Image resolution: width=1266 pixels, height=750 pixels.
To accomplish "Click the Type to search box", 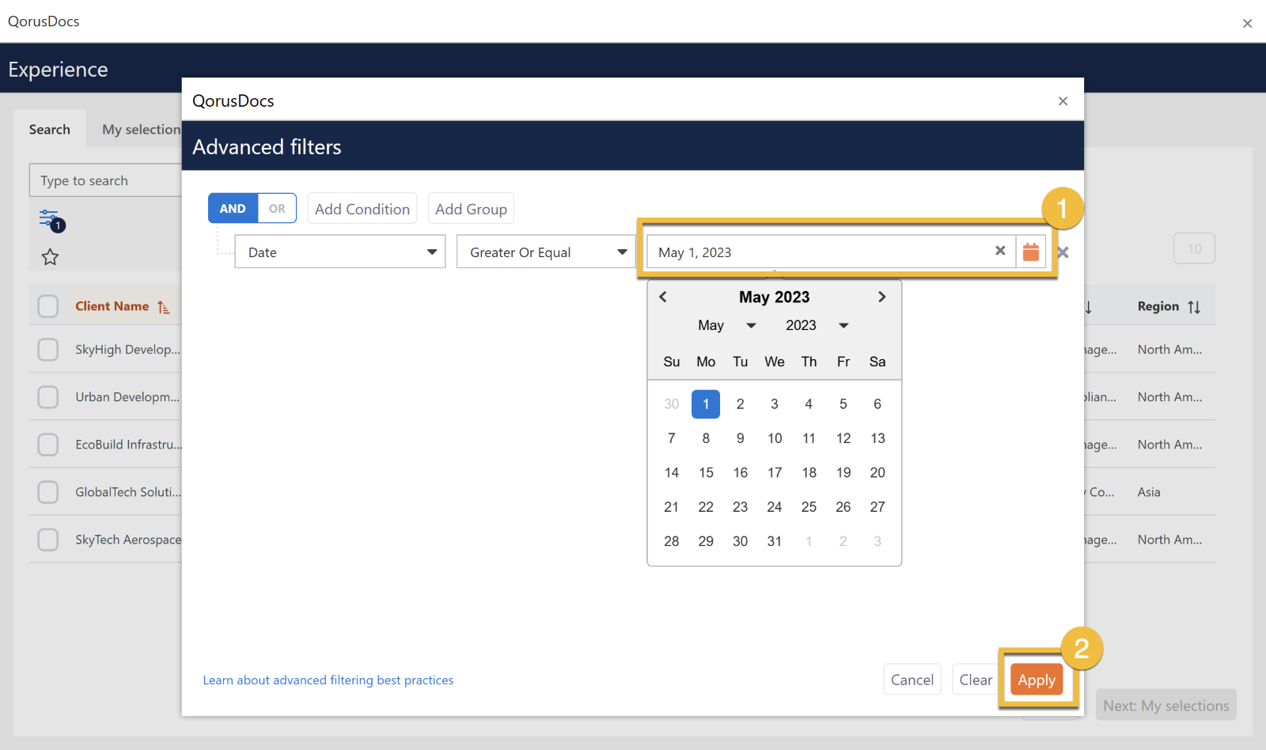I will coord(106,180).
